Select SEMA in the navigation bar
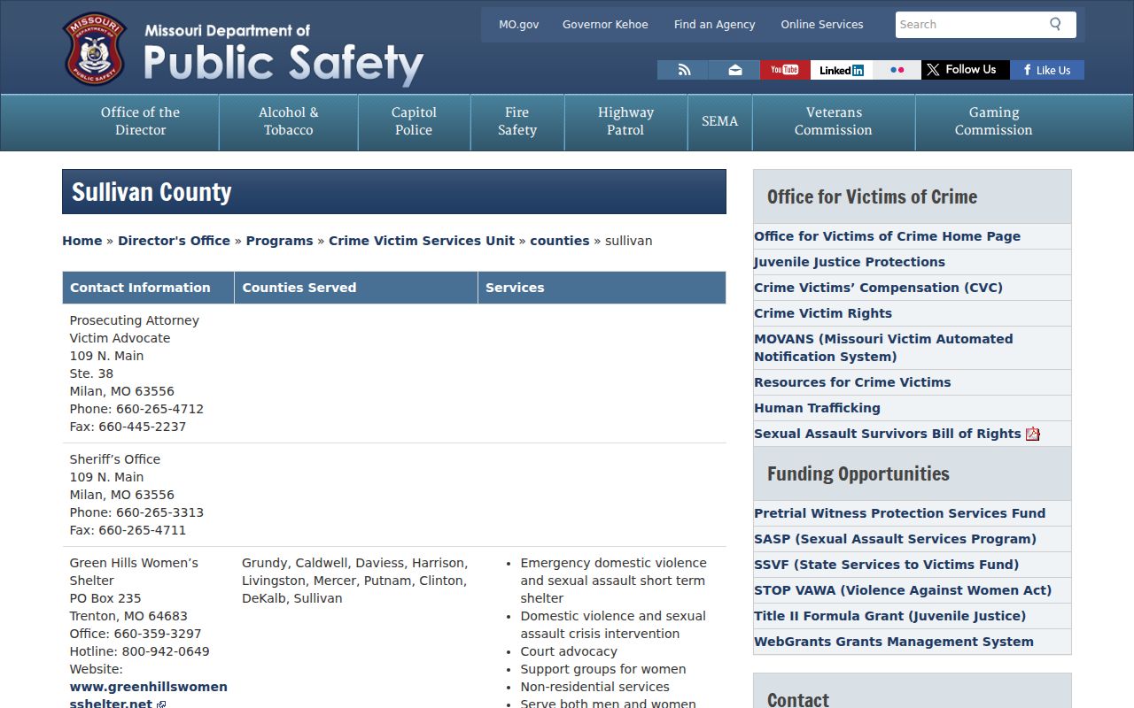 tap(719, 121)
